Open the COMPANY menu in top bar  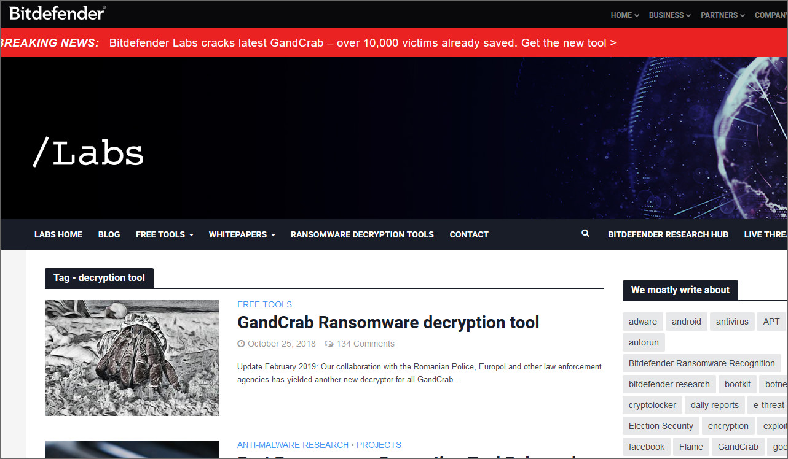(771, 15)
